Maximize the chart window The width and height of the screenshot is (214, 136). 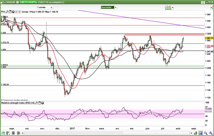[x=210, y=2]
